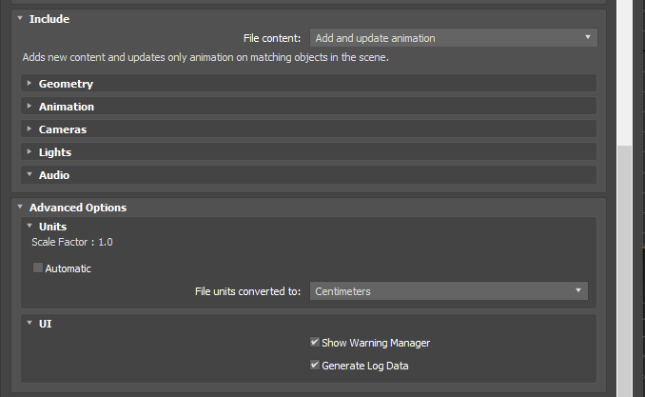Click the 'Adds new content and updates' description
This screenshot has width=645, height=397.
tap(205, 57)
